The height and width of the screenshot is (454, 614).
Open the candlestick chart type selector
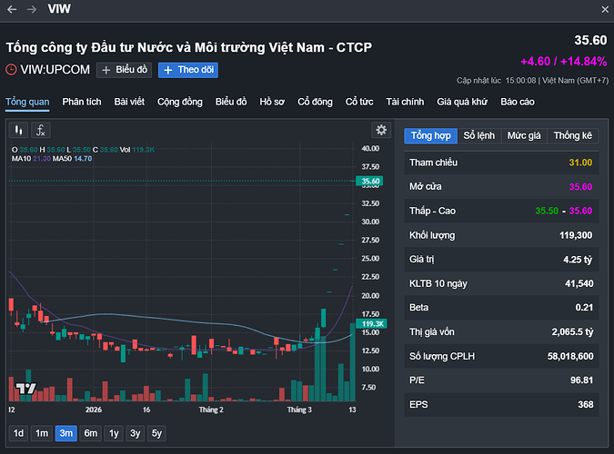point(18,130)
